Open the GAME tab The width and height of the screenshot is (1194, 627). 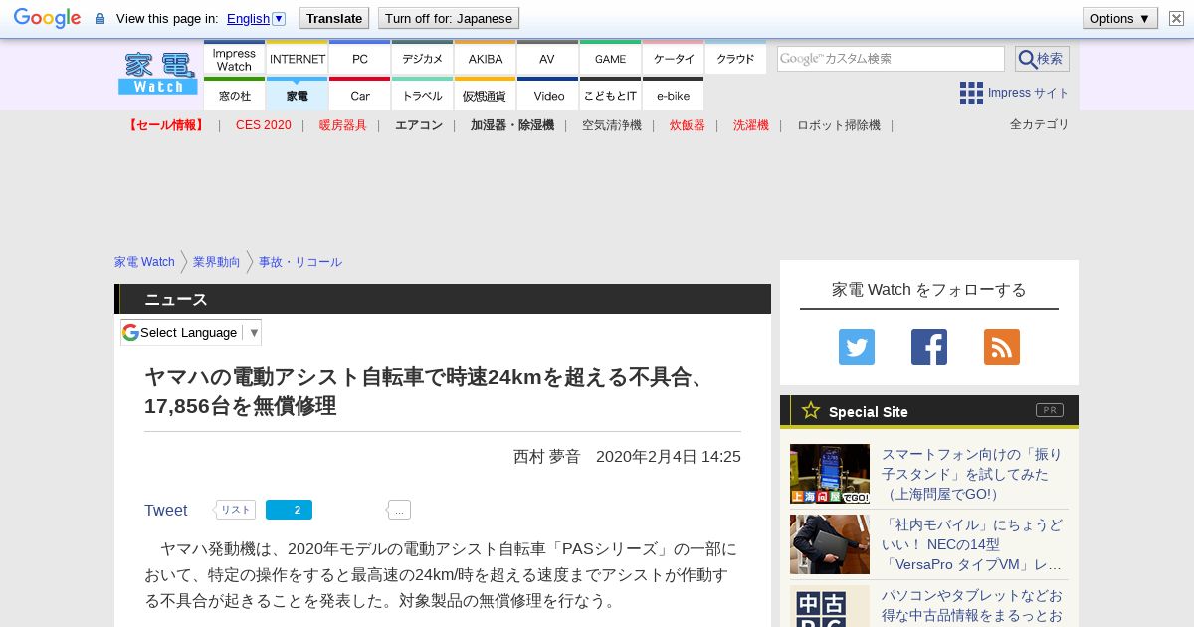pyautogui.click(x=611, y=59)
